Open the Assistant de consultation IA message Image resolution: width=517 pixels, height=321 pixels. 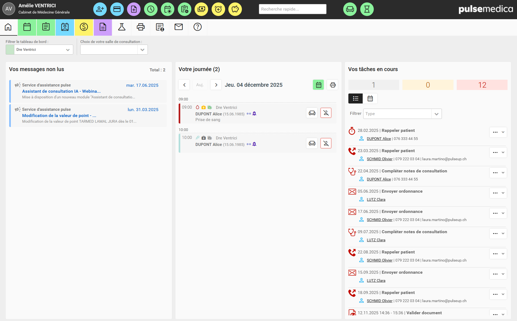pyautogui.click(x=61, y=91)
